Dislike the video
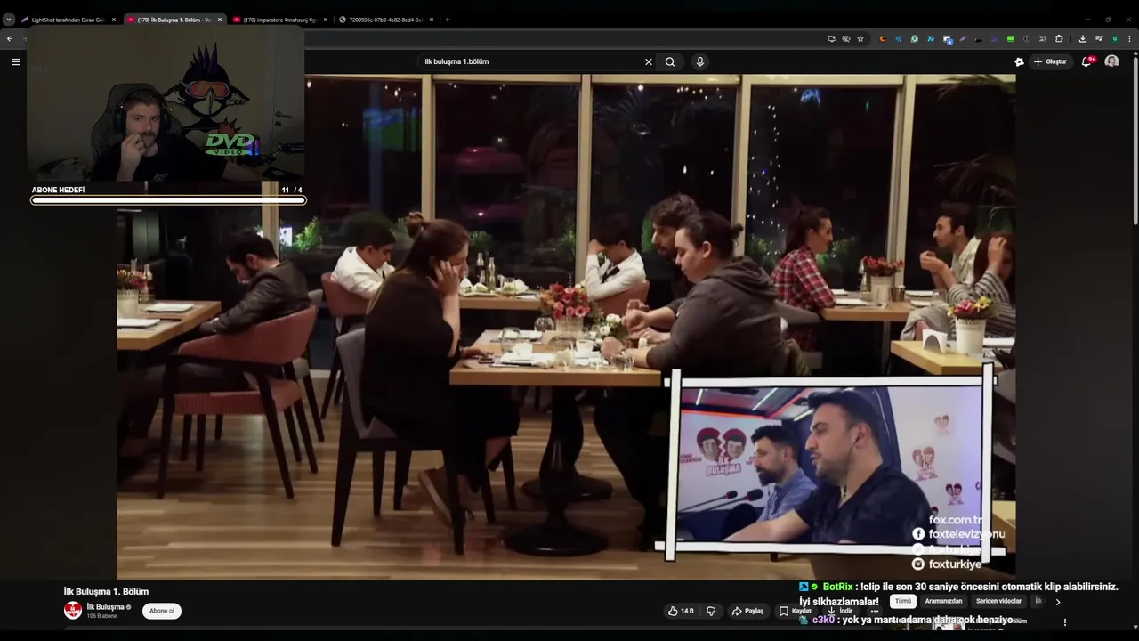The height and width of the screenshot is (641, 1139). pos(711,611)
